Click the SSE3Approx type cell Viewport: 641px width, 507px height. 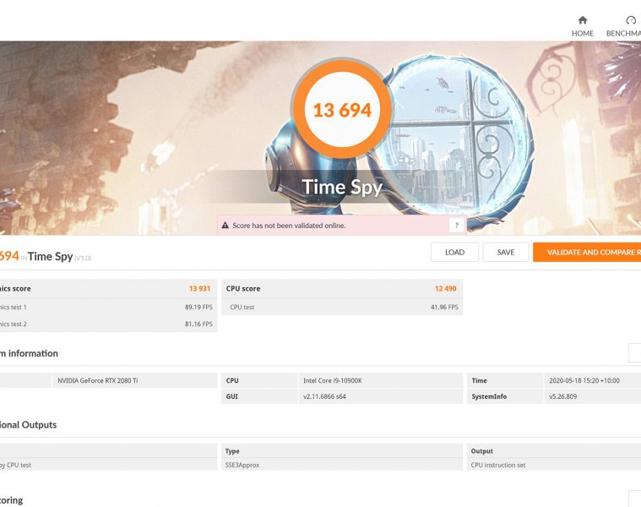[x=242, y=466]
